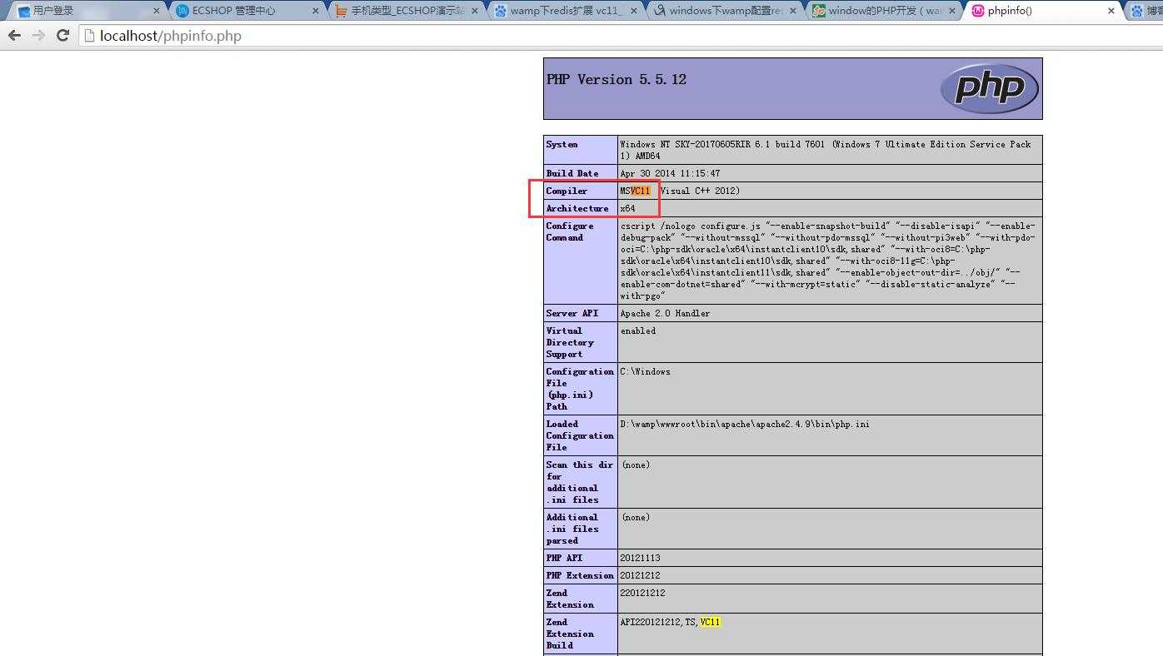Click the browser forward arrow

[38, 36]
